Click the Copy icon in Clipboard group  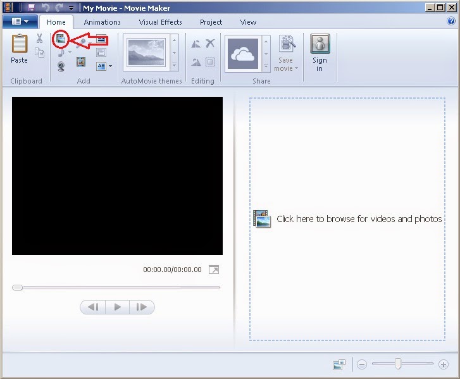point(40,53)
